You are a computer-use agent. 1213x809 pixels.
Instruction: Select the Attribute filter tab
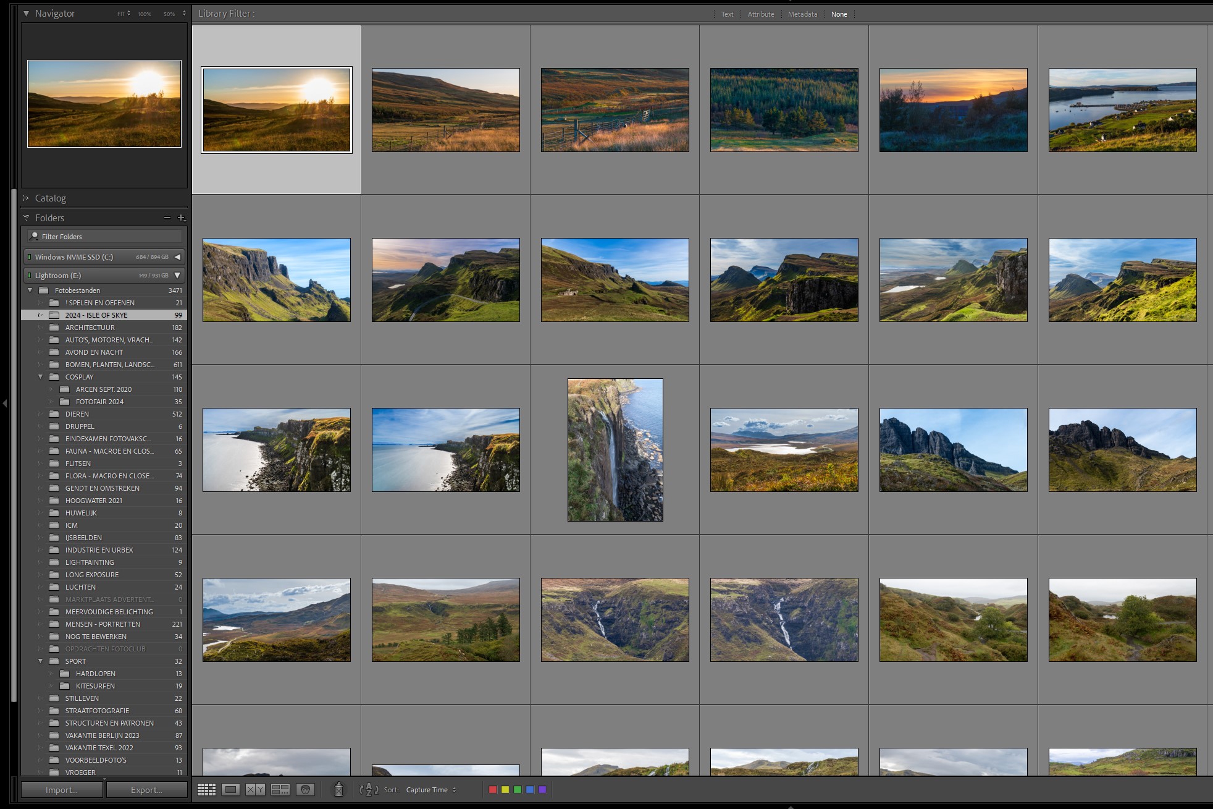(x=760, y=14)
